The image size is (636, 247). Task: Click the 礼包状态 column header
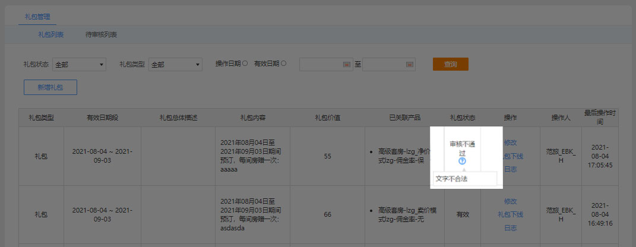[x=463, y=118]
